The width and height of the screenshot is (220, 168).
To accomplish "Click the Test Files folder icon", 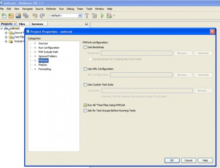I will [11, 37].
